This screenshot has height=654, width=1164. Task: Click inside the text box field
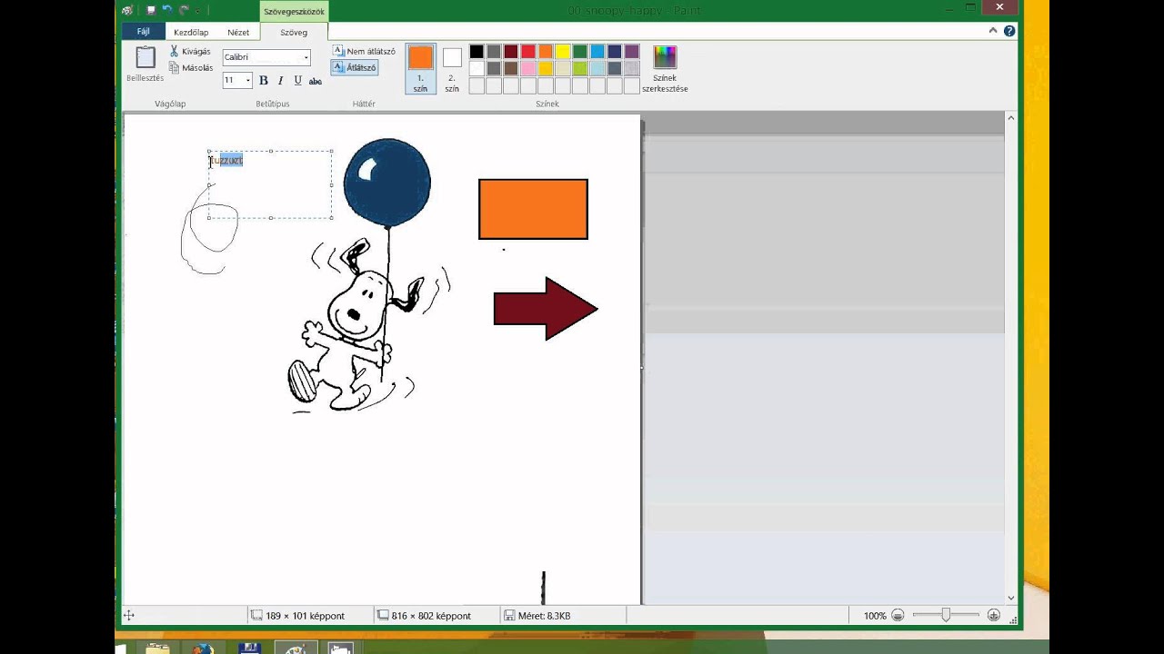coord(270,184)
